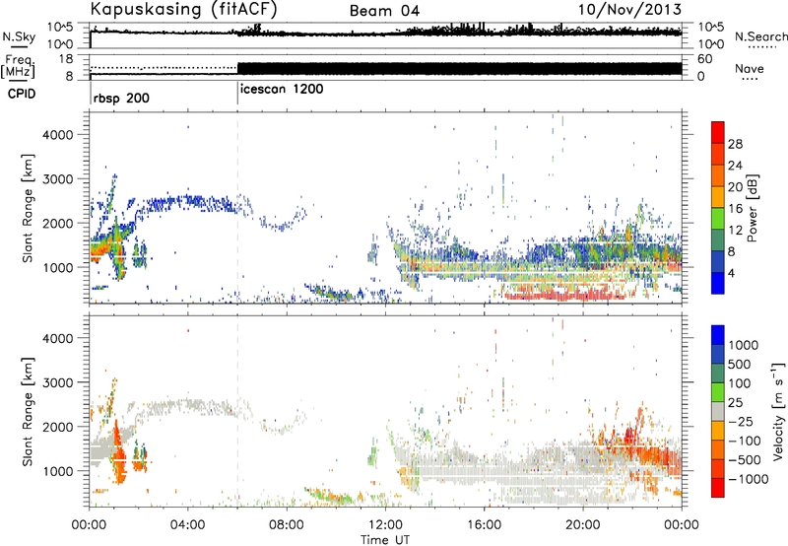This screenshot has height=546, width=788.
Task: Click the power colorbar tick '16'
Action: [x=735, y=209]
